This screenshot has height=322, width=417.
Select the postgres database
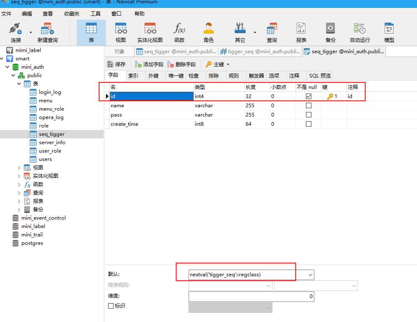[x=32, y=243]
